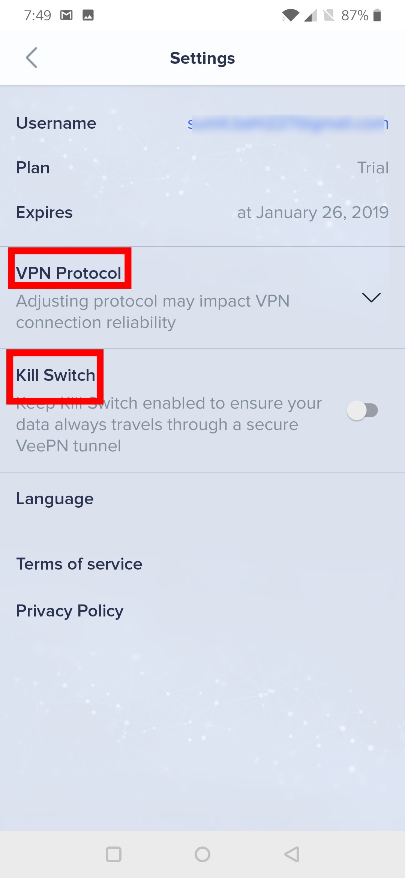
Task: Tap the expiry date January 26, 2019
Action: coord(313,212)
